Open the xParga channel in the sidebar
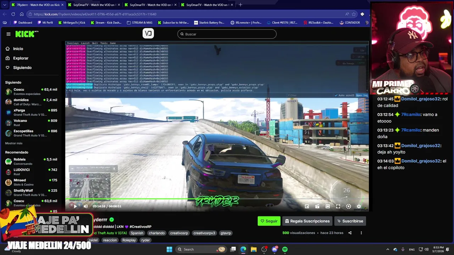 pos(31,112)
